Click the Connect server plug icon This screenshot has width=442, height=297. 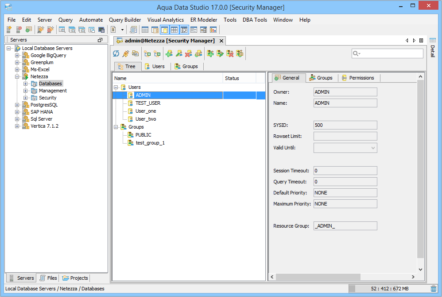pos(41,30)
